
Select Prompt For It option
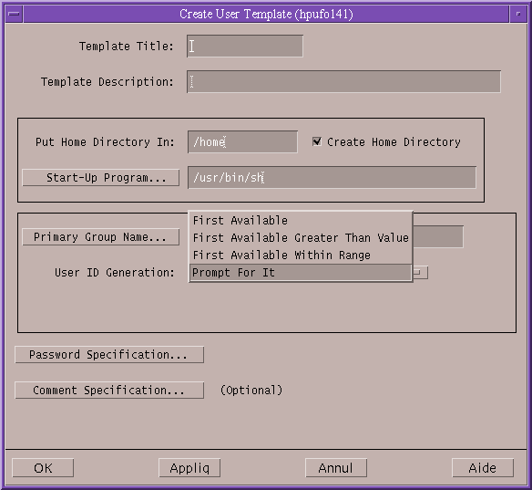pyautogui.click(x=301, y=273)
